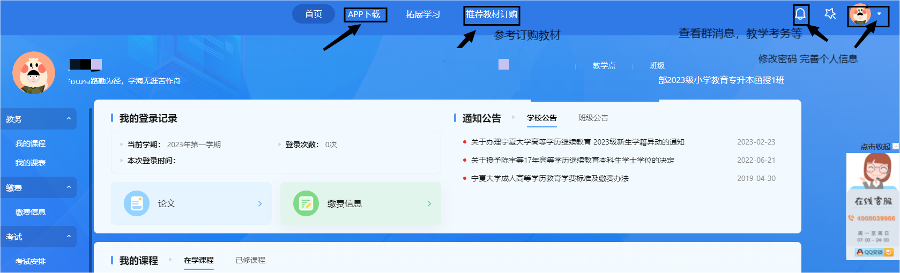Collapse the 教务 sidebar section
This screenshot has height=273, width=900.
point(69,119)
